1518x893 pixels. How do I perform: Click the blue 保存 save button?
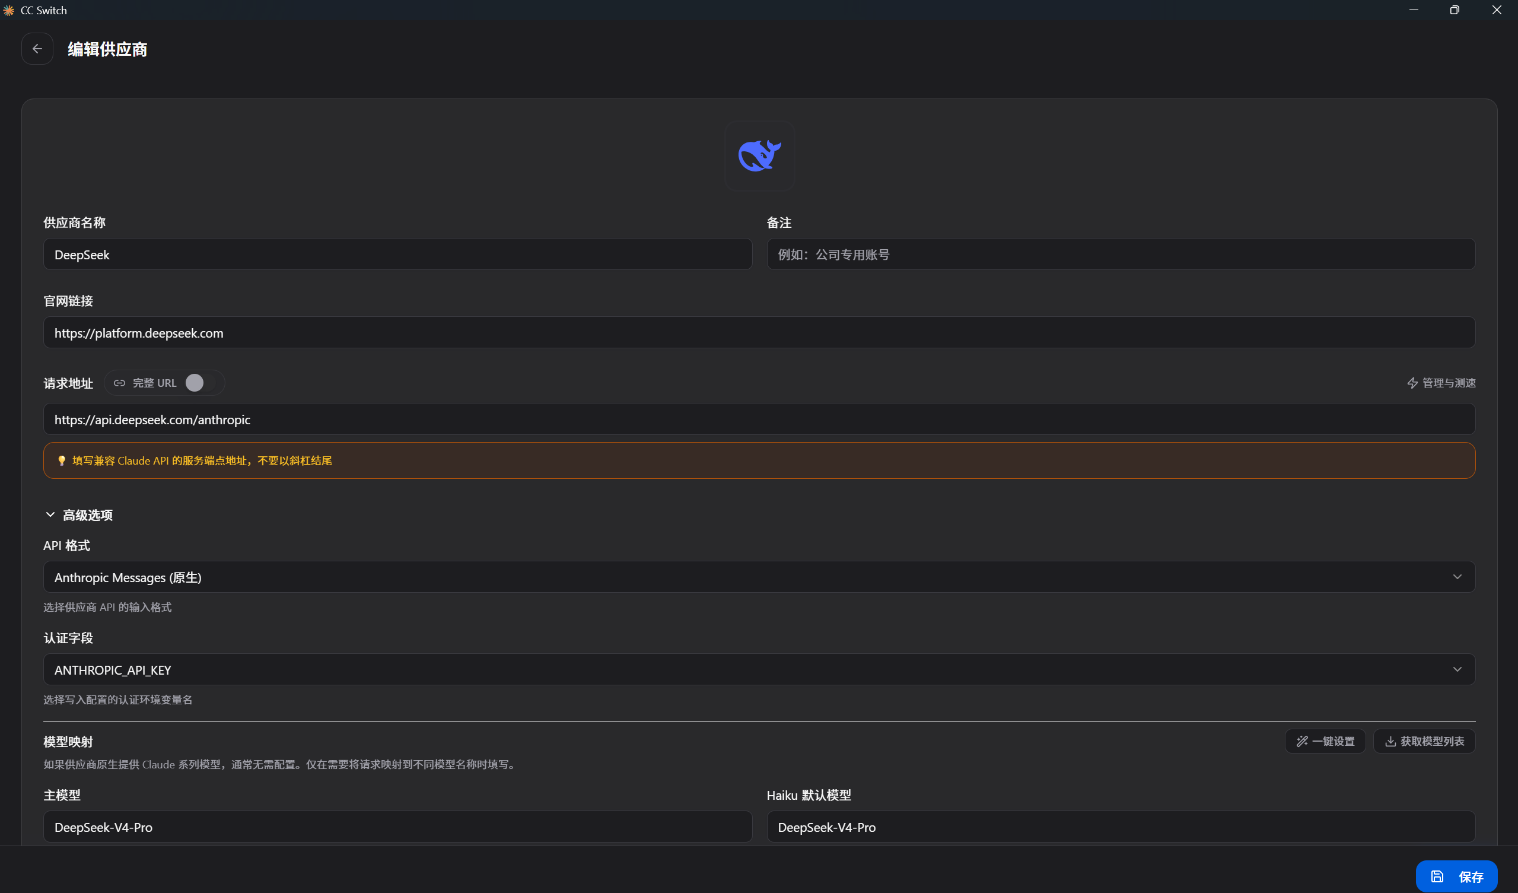(1456, 877)
